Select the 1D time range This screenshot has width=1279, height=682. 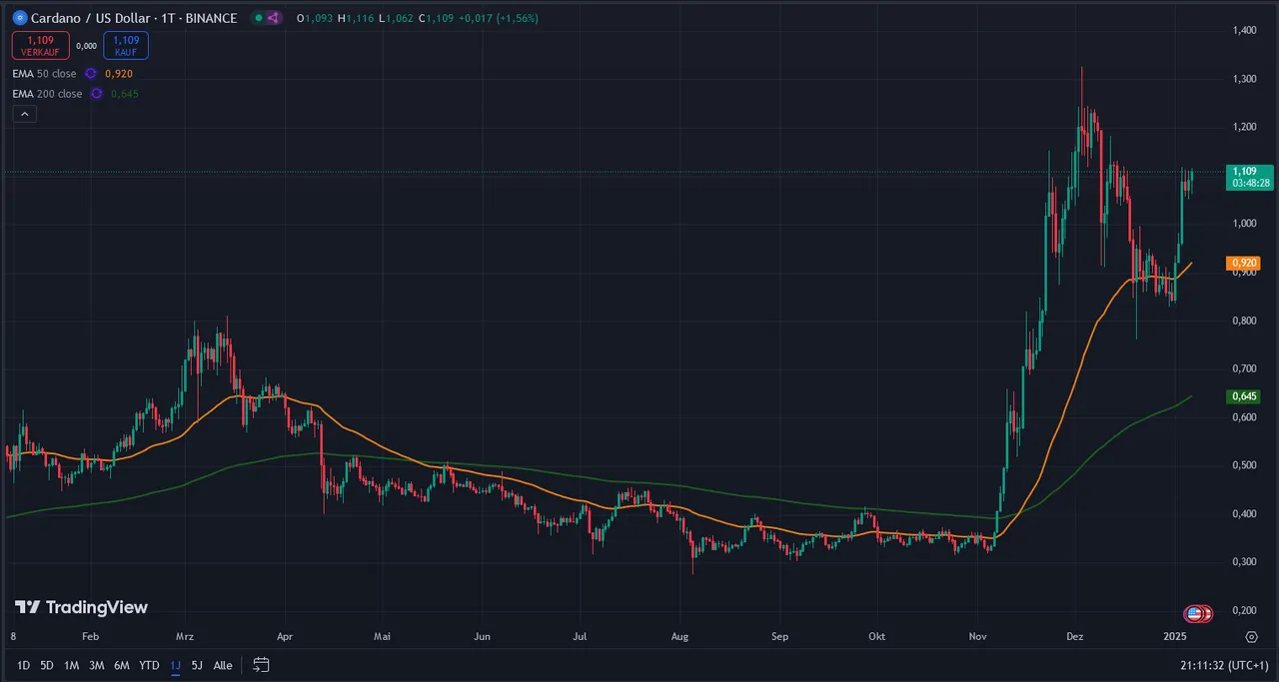[x=24, y=665]
